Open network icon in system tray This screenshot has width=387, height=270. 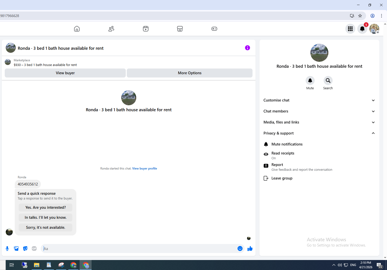pyautogui.click(x=346, y=265)
